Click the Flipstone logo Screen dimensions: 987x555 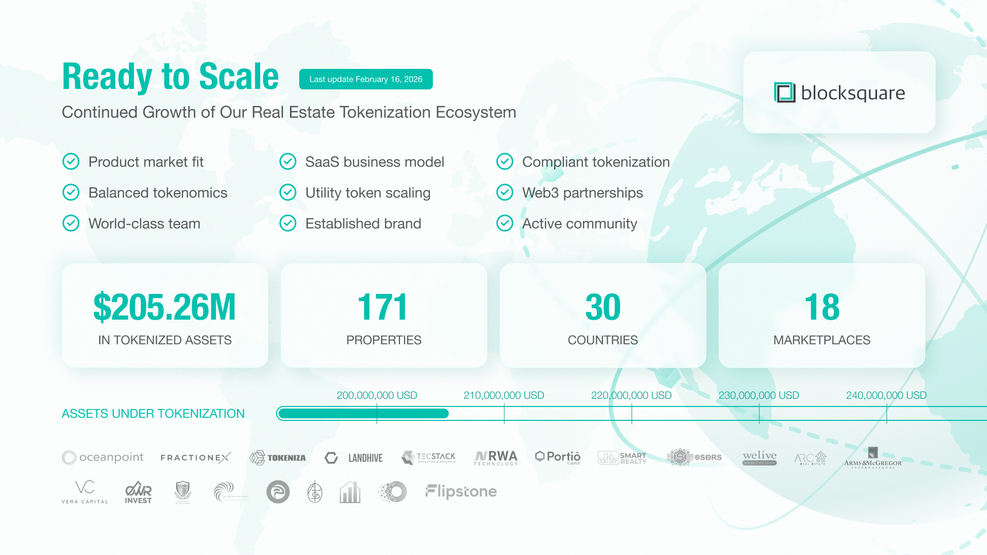coord(461,492)
